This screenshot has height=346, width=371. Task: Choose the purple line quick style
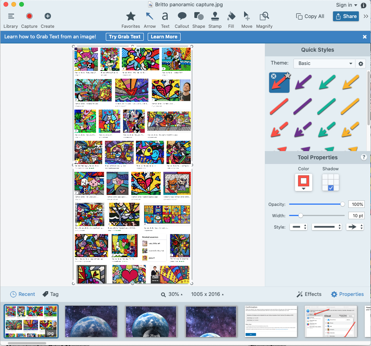click(x=303, y=106)
